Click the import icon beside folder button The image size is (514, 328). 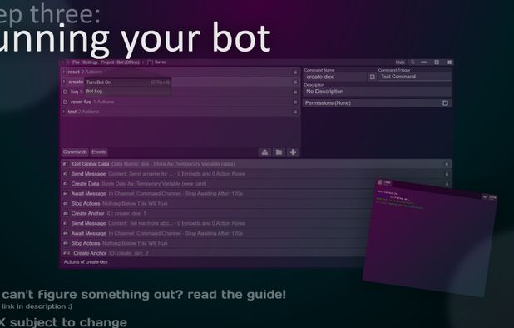coord(264,152)
